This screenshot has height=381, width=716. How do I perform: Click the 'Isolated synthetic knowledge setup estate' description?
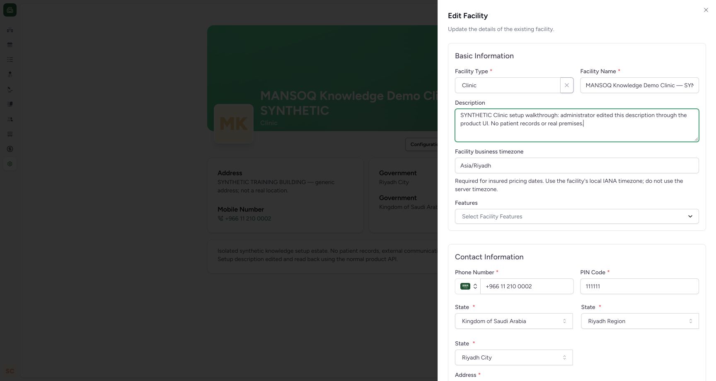(327, 255)
